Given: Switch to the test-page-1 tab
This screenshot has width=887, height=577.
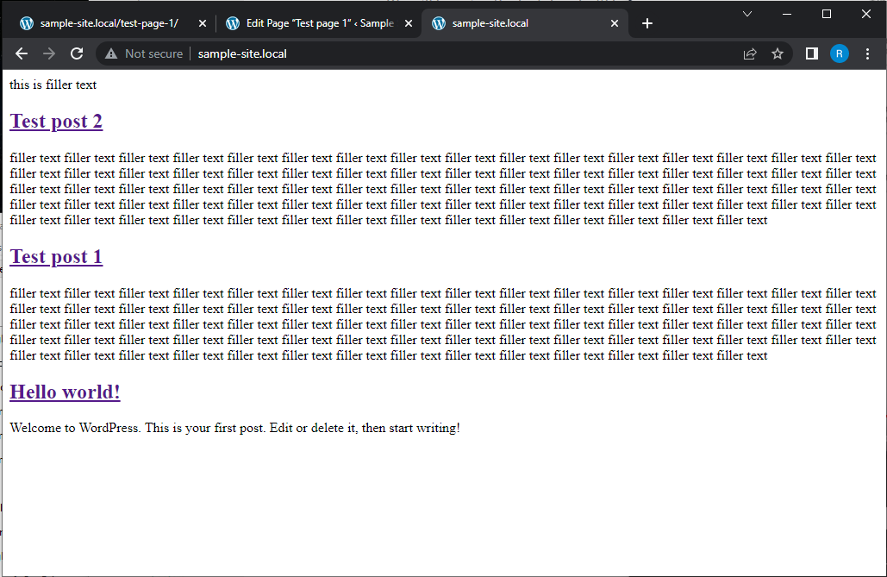Looking at the screenshot, I should point(108,23).
